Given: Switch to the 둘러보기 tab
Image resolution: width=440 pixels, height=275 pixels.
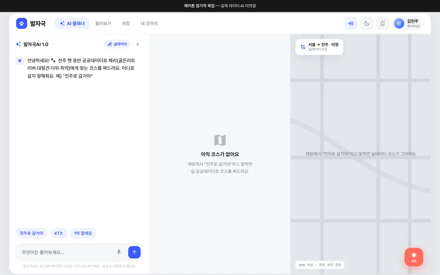Looking at the screenshot, I should [103, 23].
